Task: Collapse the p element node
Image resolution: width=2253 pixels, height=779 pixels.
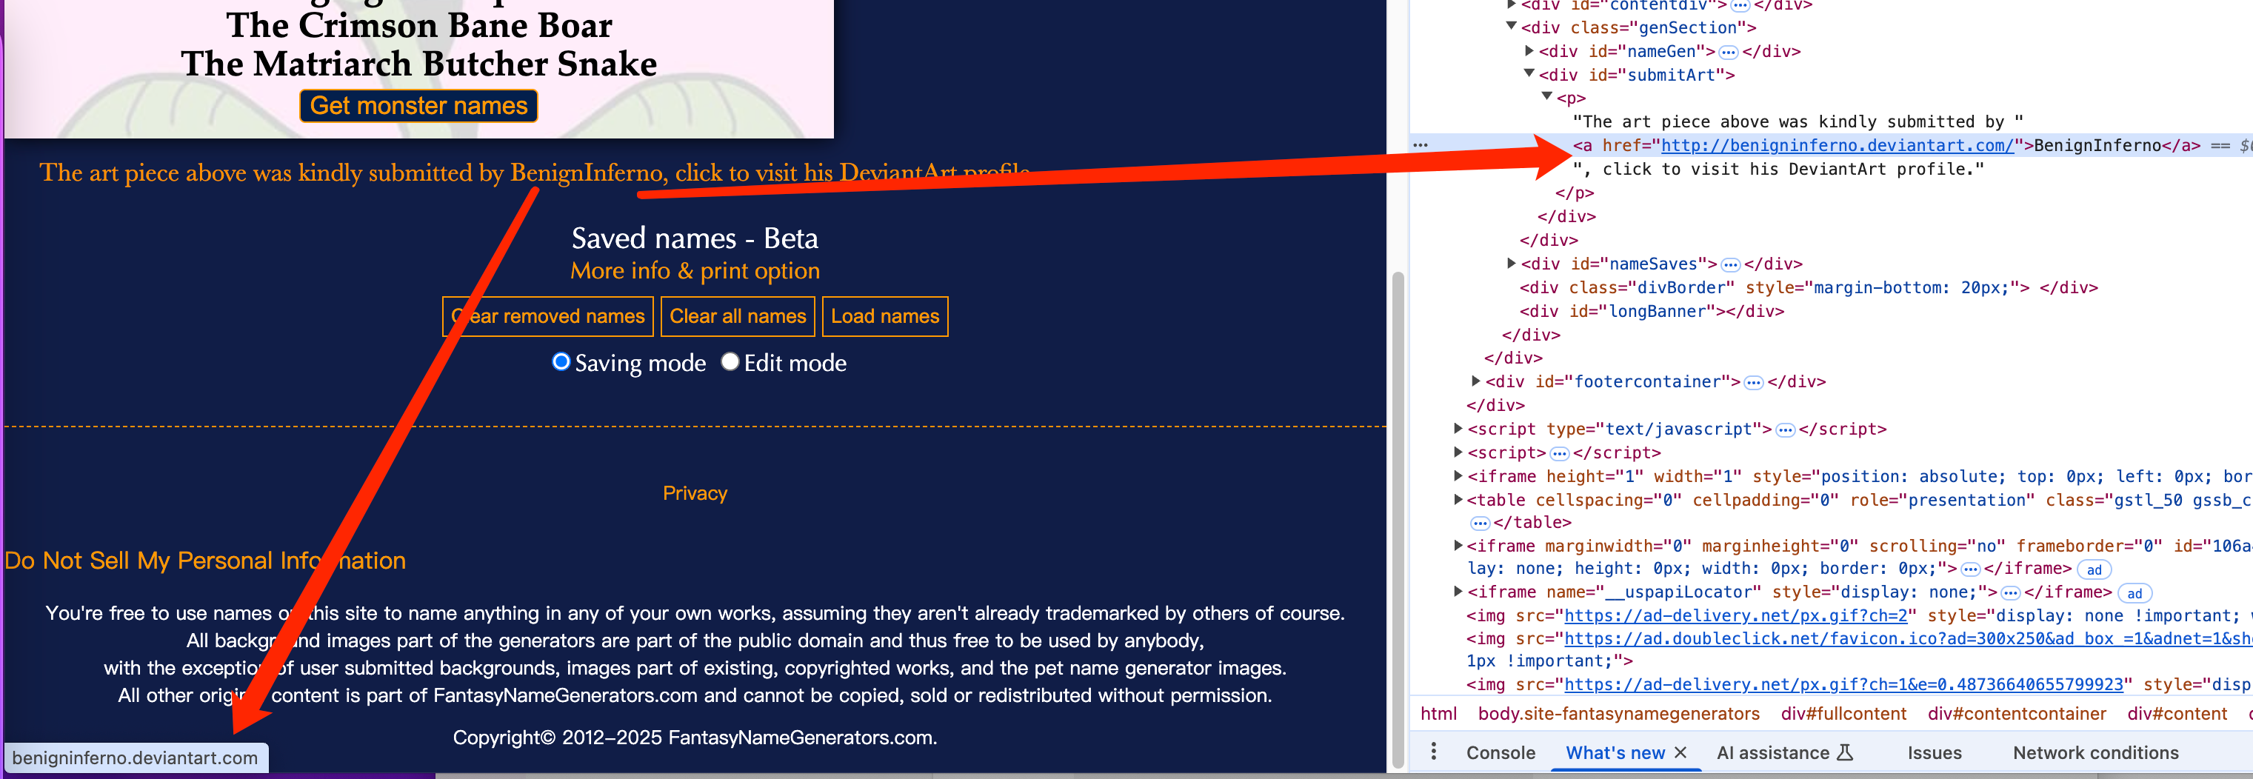Action: click(1546, 96)
